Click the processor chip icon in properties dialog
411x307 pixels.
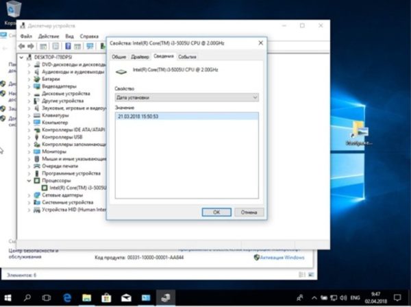pyautogui.click(x=121, y=71)
